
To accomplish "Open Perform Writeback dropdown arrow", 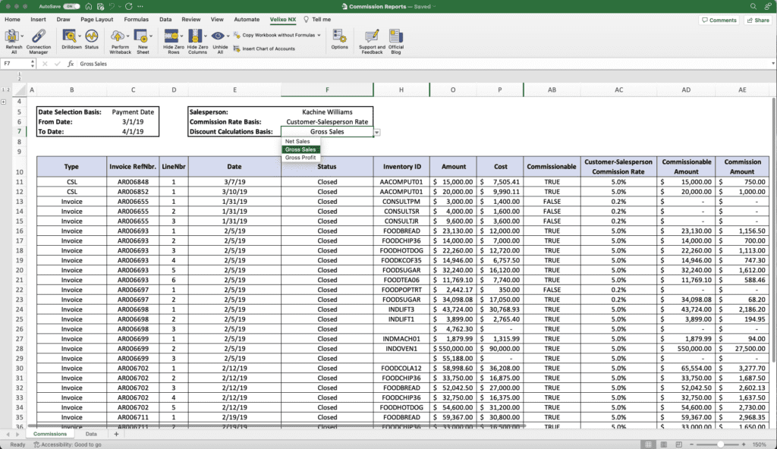I will [x=127, y=36].
